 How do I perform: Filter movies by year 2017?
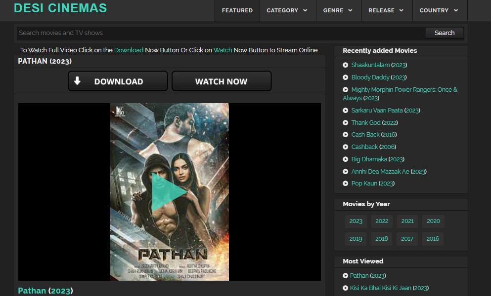[407, 239]
